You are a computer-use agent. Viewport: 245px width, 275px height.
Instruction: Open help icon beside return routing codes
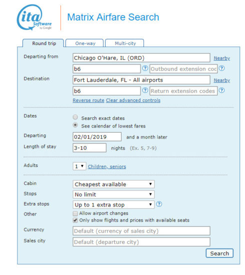(145, 90)
